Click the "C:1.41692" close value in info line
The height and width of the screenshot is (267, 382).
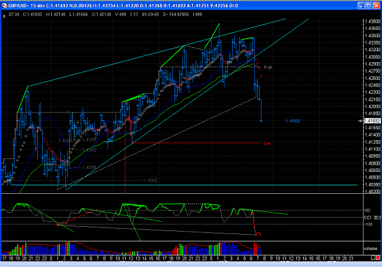pyautogui.click(x=32, y=15)
